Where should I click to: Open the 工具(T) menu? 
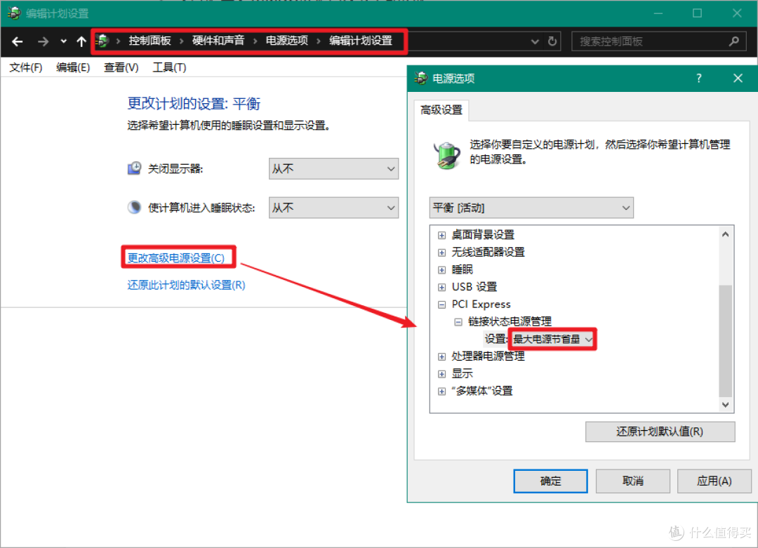[x=169, y=67]
